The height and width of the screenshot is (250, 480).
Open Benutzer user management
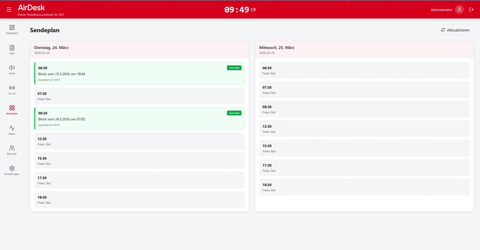[12, 150]
